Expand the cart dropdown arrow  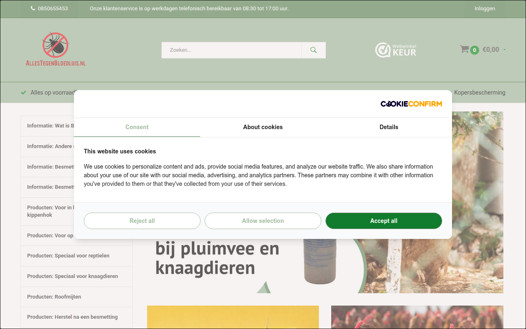click(x=504, y=50)
